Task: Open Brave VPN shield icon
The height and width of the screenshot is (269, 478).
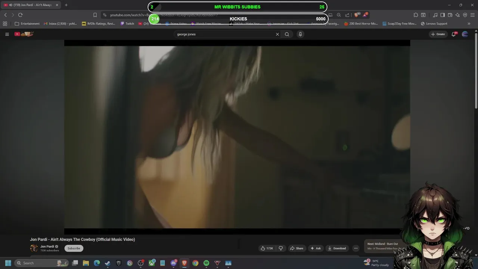Action: point(465,15)
